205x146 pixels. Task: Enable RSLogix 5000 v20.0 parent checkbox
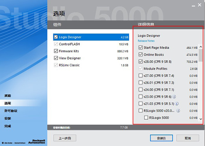point(140,111)
